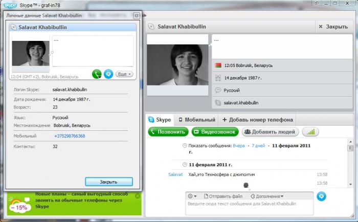The width and height of the screenshot is (358, 222).
Task: Switch to the Skype tab
Action: [x=160, y=120]
